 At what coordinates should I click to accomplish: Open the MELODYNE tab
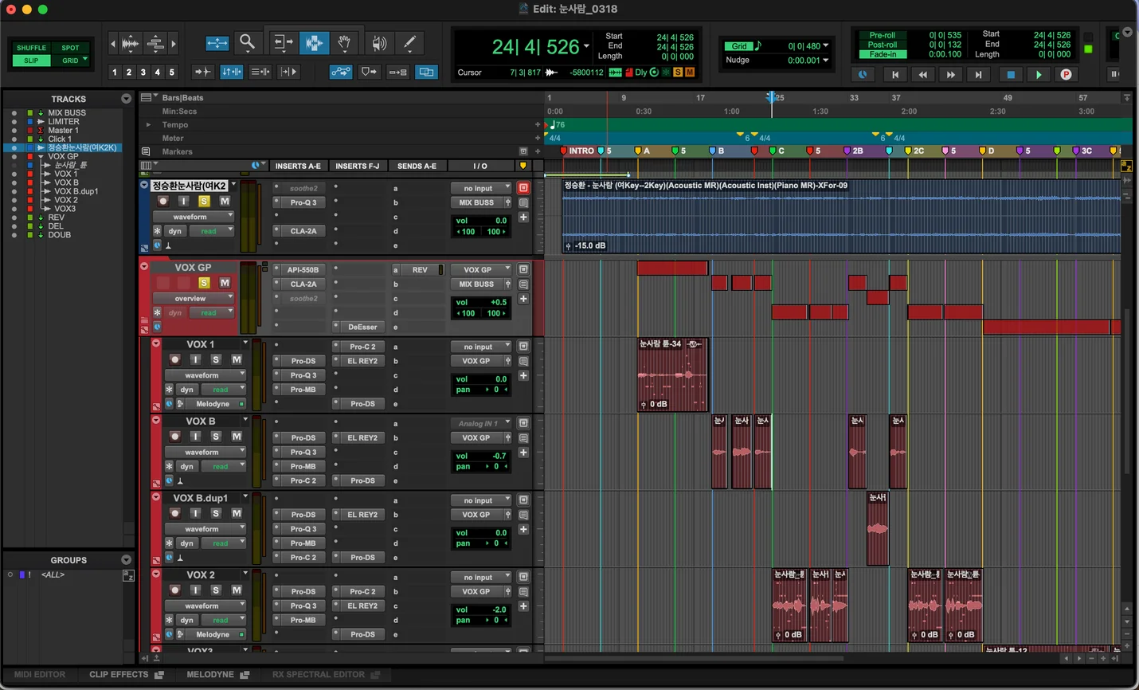217,675
